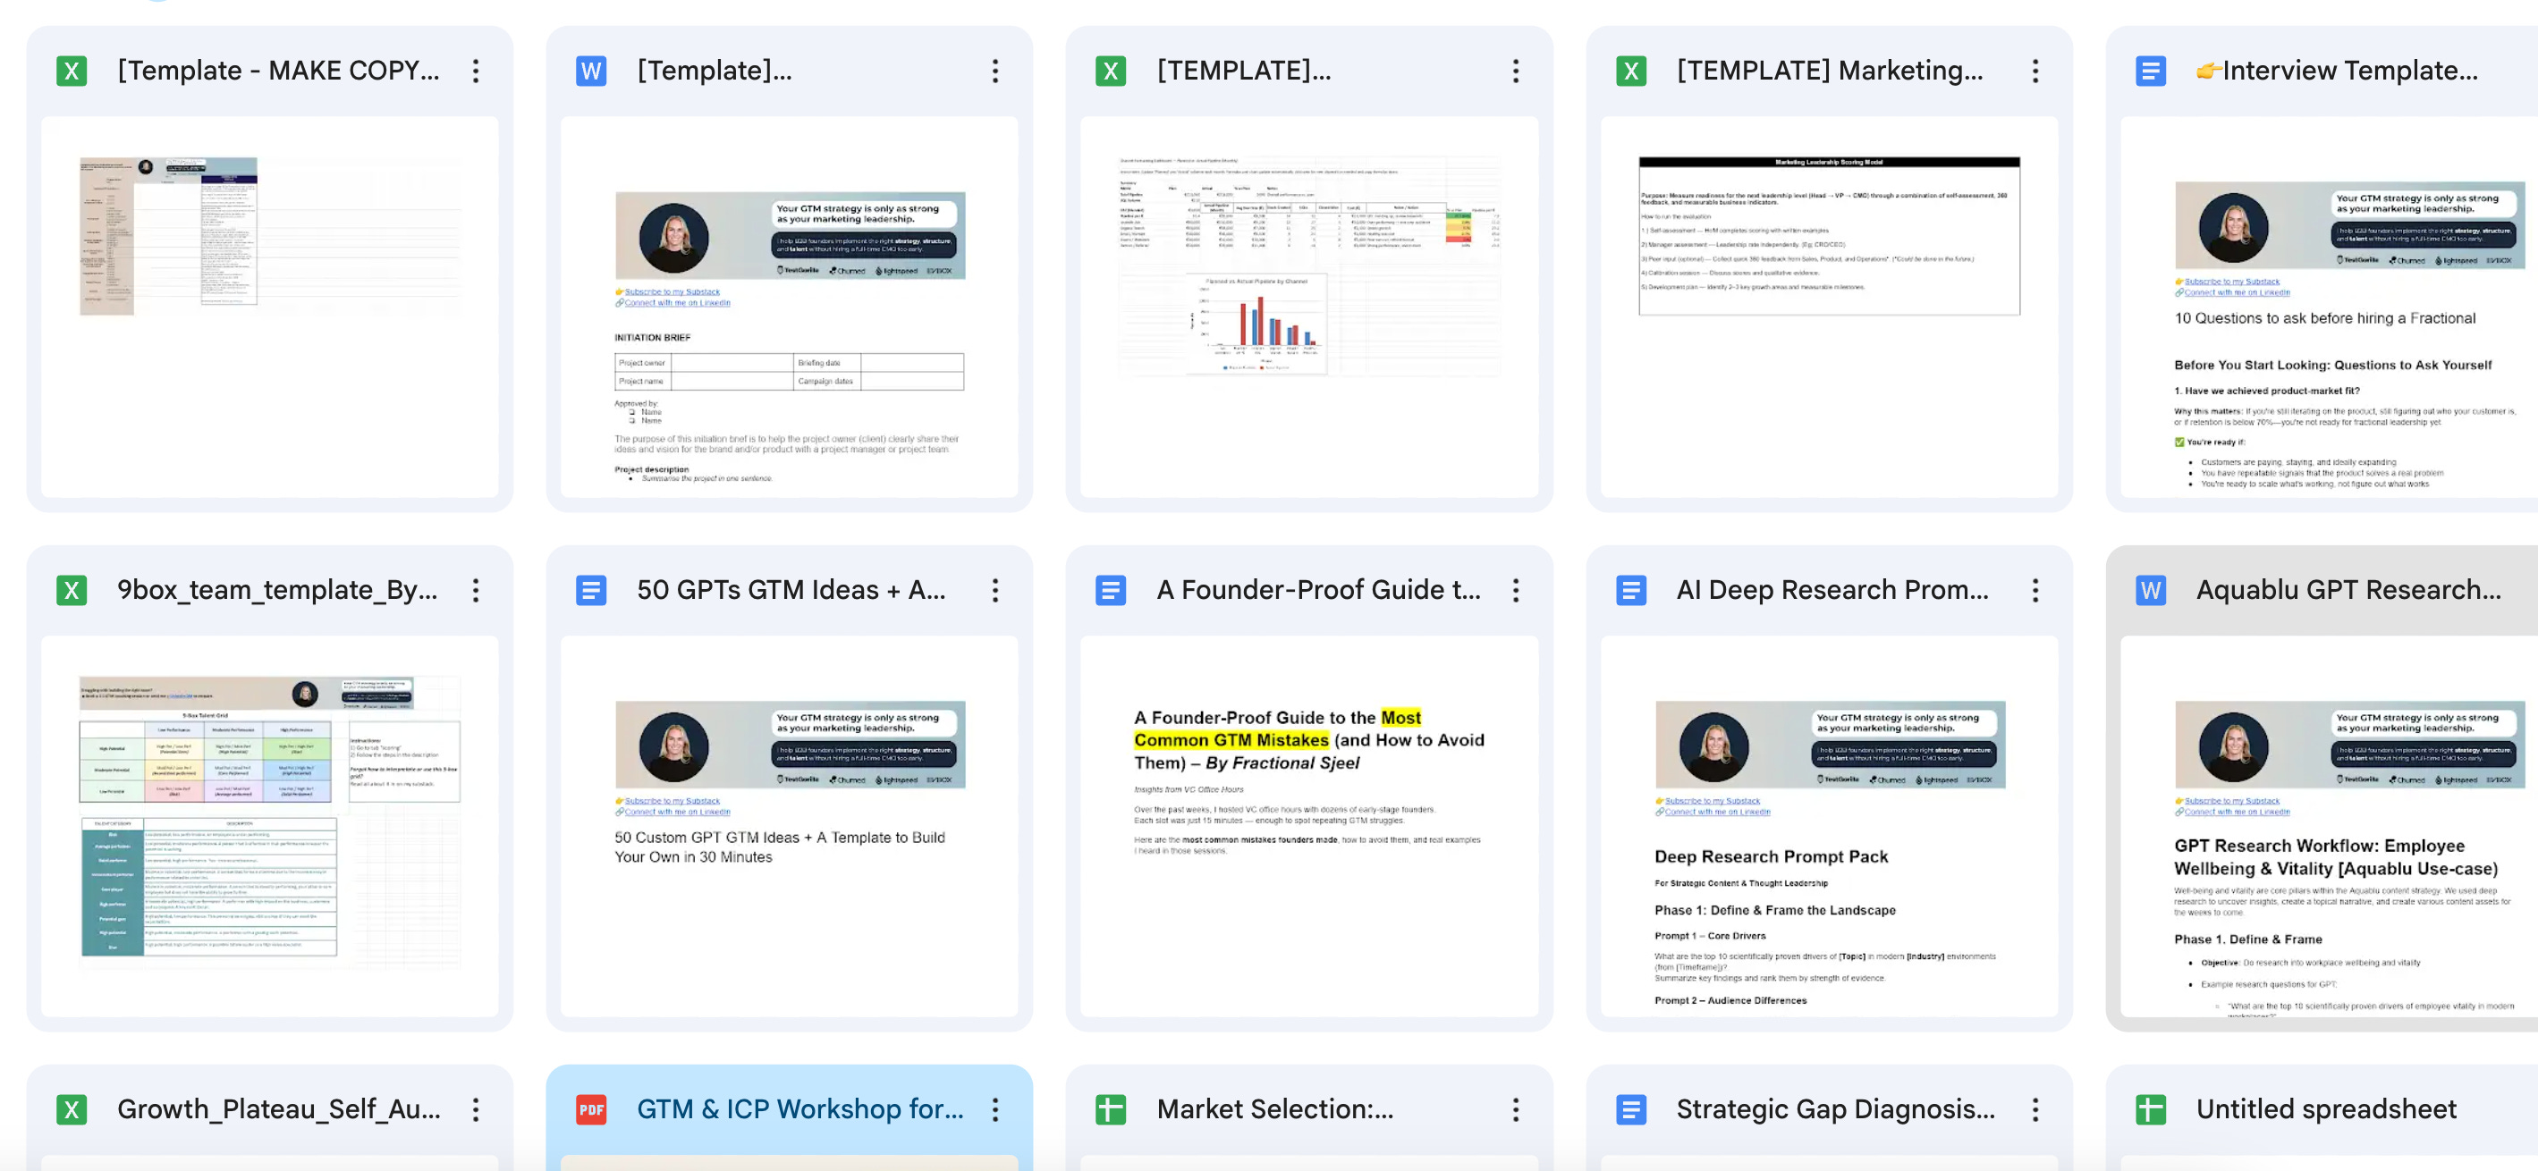
Task: Click Excel icon of 9box_team_template file
Action: [x=71, y=590]
